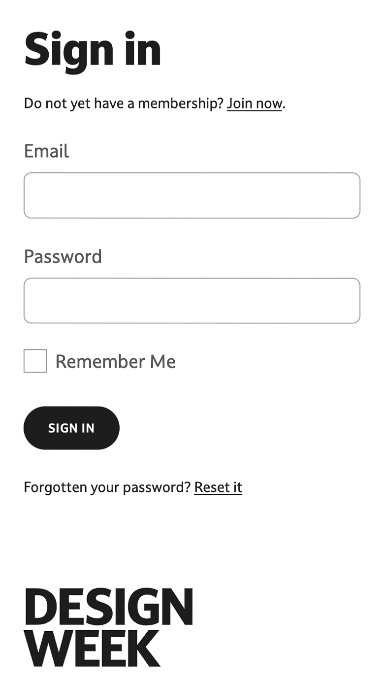Click the Password field label
Viewport: 384px width, 683px height.
[x=63, y=257]
